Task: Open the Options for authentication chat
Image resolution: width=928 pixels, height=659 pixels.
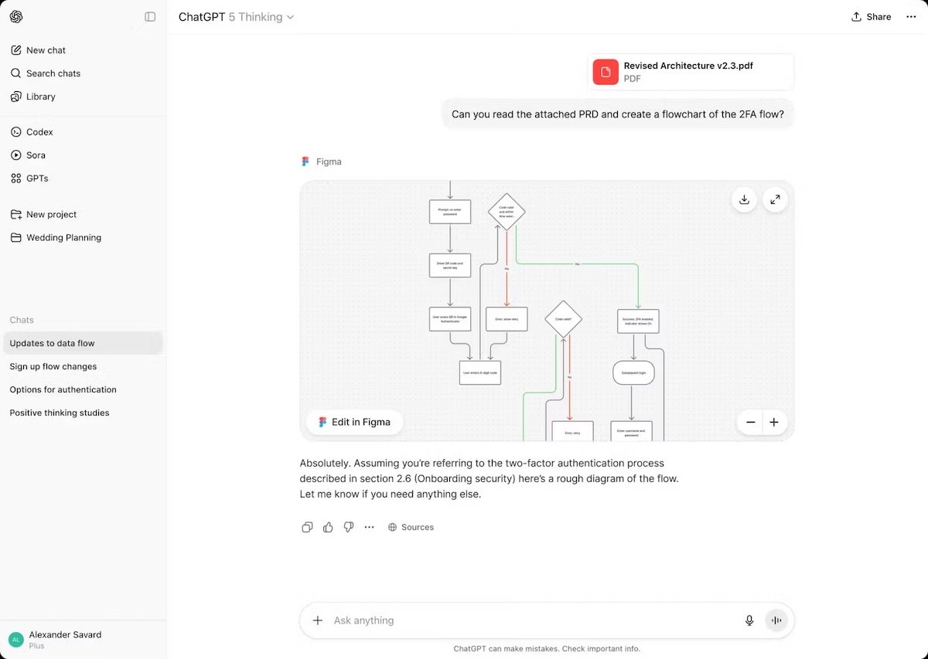Action: point(63,389)
